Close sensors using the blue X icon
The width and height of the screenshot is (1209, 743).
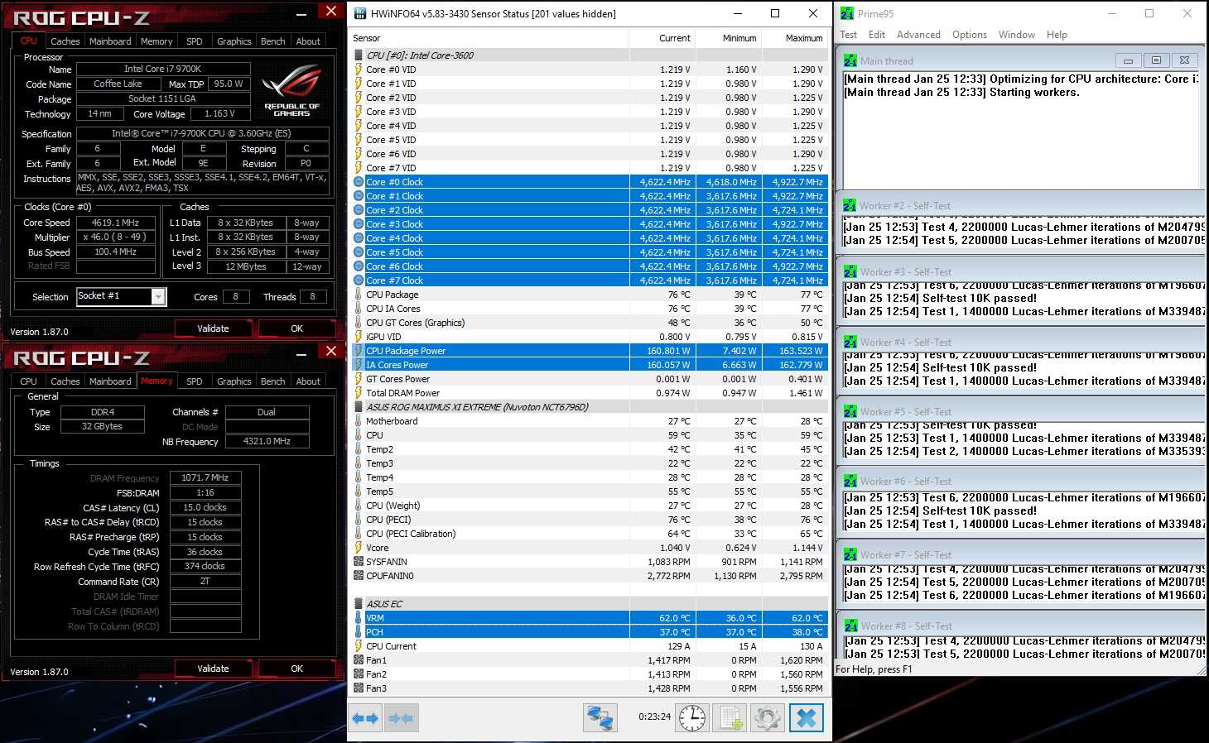click(x=807, y=718)
